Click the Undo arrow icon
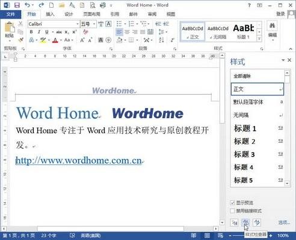The height and width of the screenshot is (240, 296). pos(27,5)
